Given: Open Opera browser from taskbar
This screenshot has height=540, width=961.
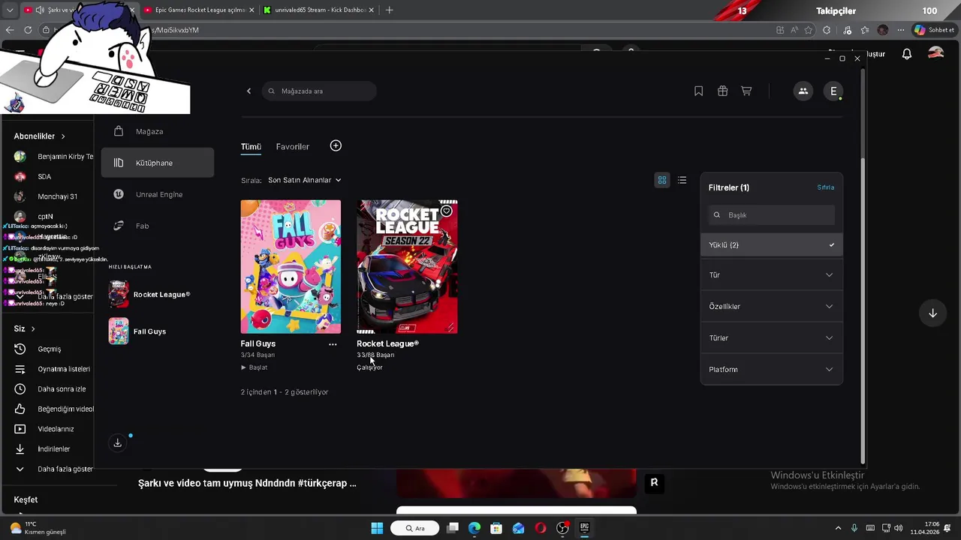Looking at the screenshot, I should coord(540,528).
